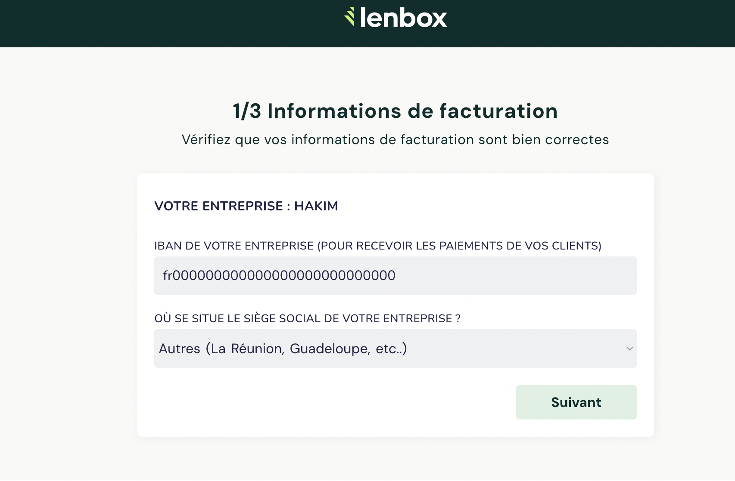Click the page background below the form card
The height and width of the screenshot is (481, 735).
pyautogui.click(x=395, y=459)
